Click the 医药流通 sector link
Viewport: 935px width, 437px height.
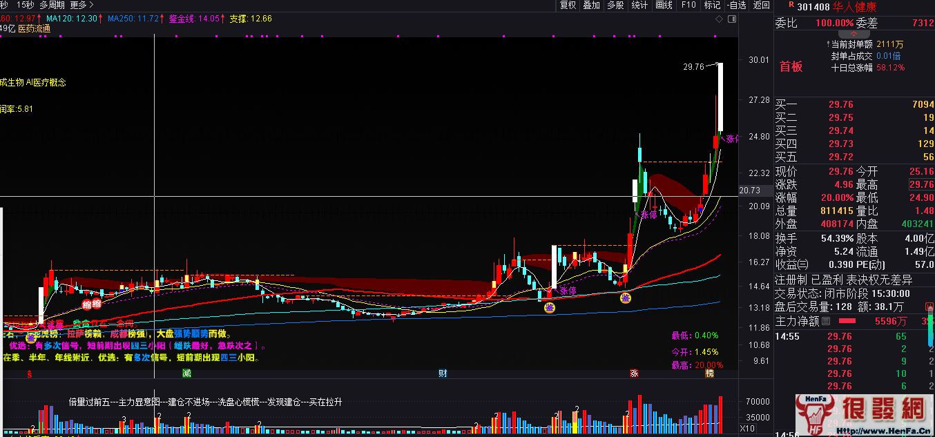[34, 29]
